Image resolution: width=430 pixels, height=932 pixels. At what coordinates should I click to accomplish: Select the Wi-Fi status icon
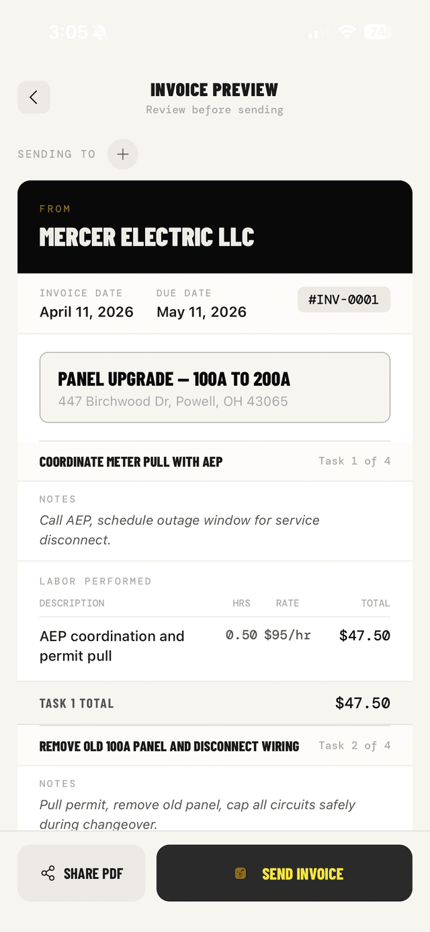point(346,32)
